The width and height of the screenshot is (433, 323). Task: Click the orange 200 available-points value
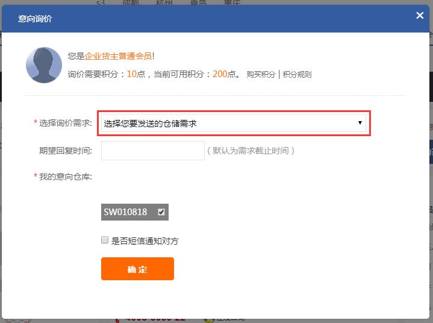click(220, 74)
